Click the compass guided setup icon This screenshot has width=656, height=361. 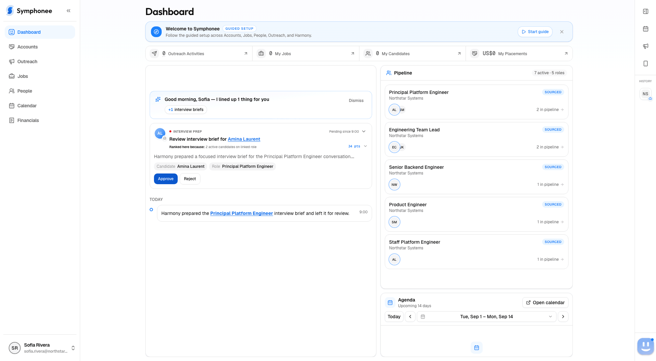(x=156, y=32)
